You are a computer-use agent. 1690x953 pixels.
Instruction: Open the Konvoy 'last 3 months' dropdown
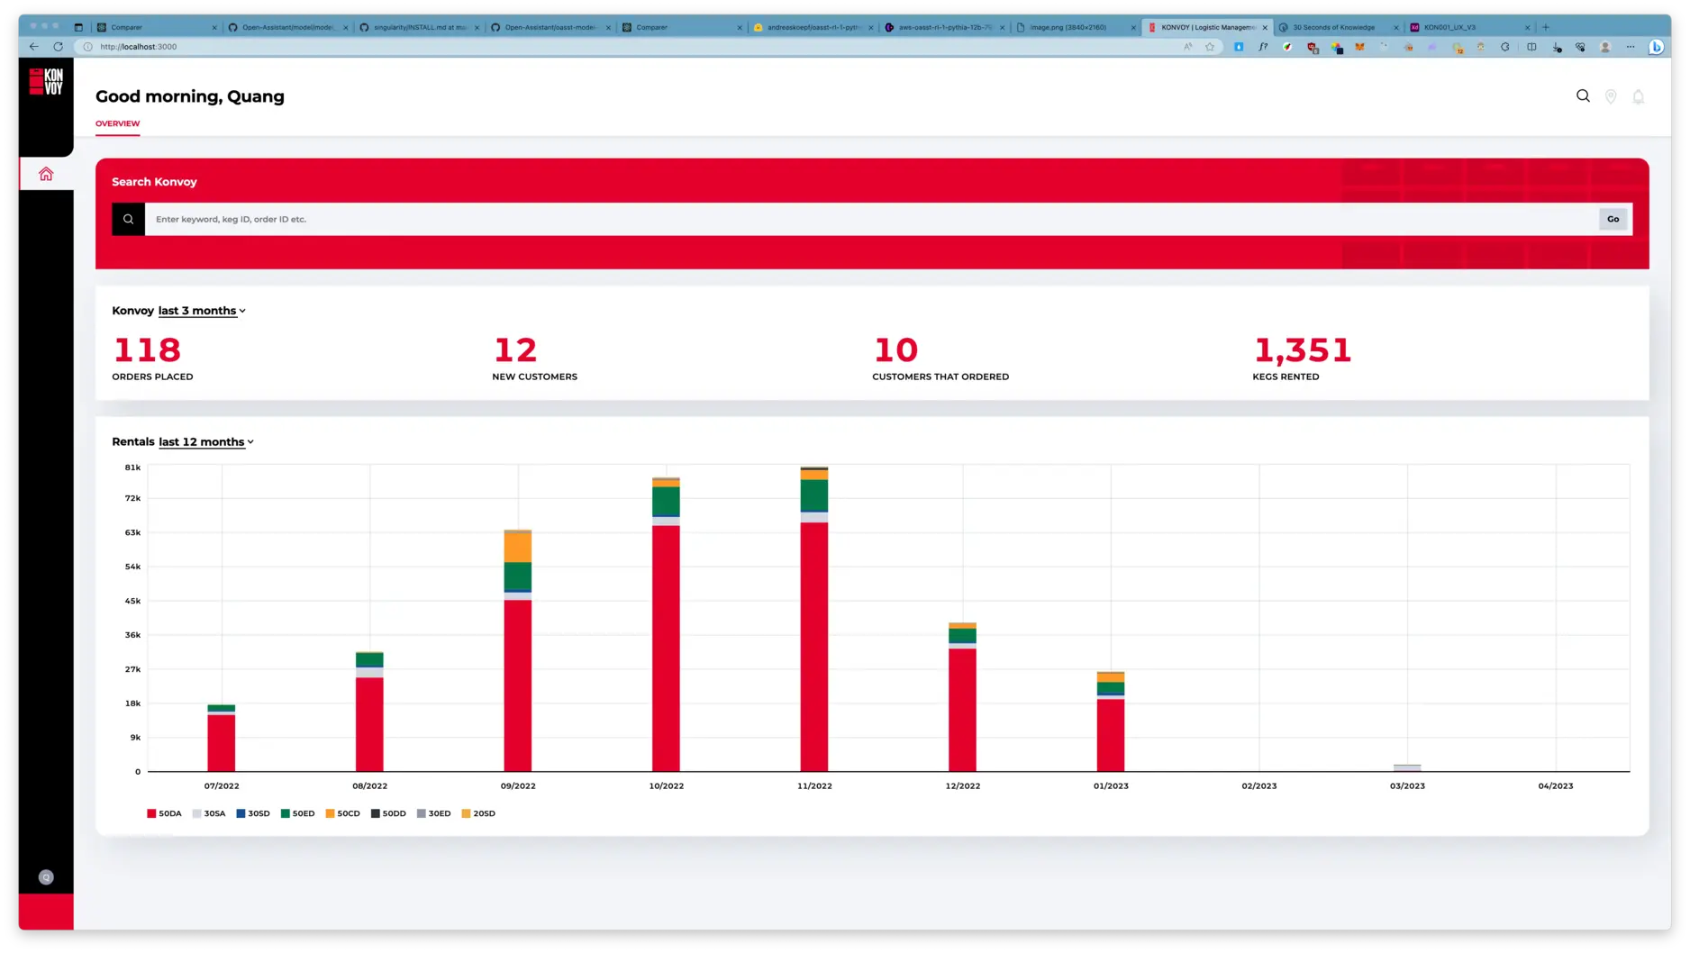202,311
